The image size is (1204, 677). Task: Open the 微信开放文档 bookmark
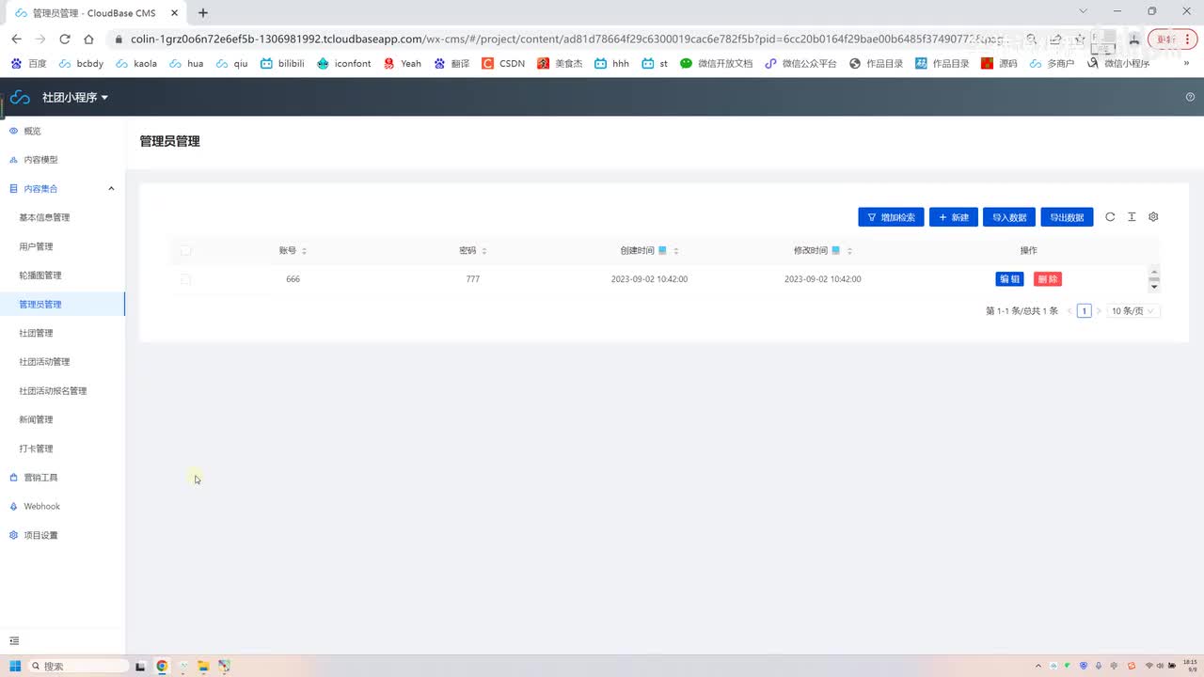click(x=716, y=63)
